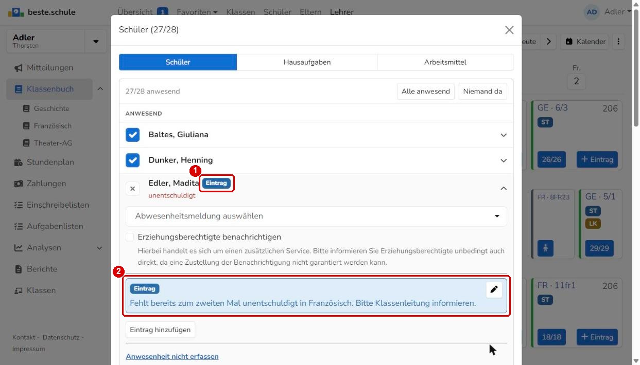
Task: Click the Niemand da button
Action: tap(482, 92)
